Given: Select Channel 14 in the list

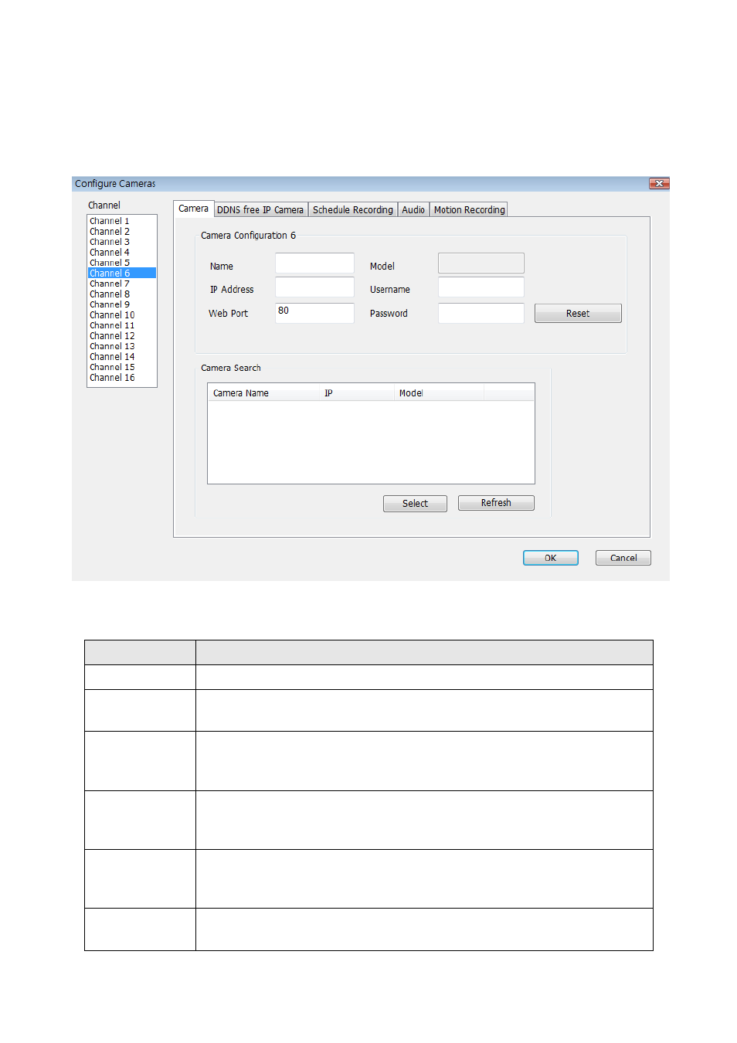Looking at the screenshot, I should click(x=121, y=357).
